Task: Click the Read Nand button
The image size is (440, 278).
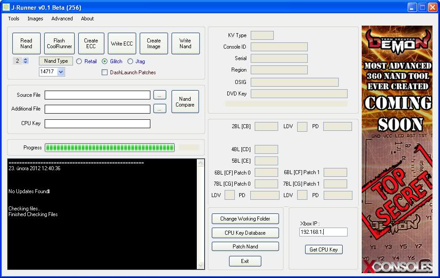Action: (27, 43)
